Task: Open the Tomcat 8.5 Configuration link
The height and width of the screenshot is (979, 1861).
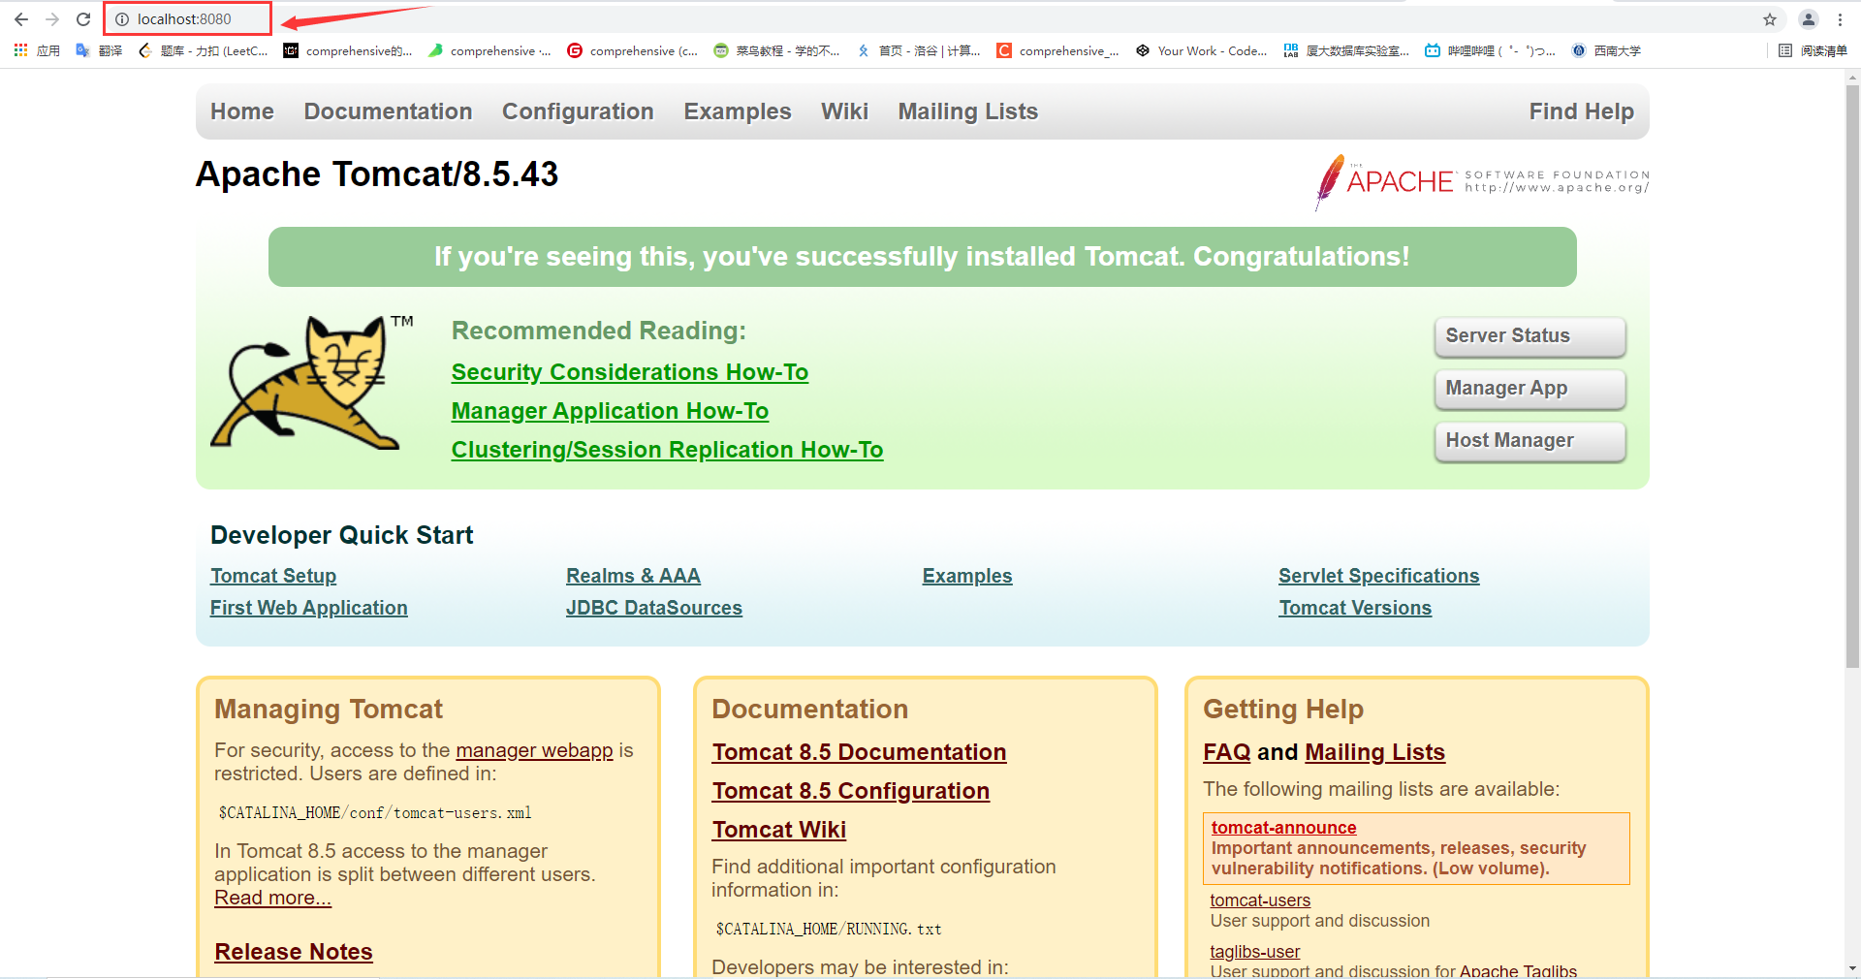Action: 851,791
